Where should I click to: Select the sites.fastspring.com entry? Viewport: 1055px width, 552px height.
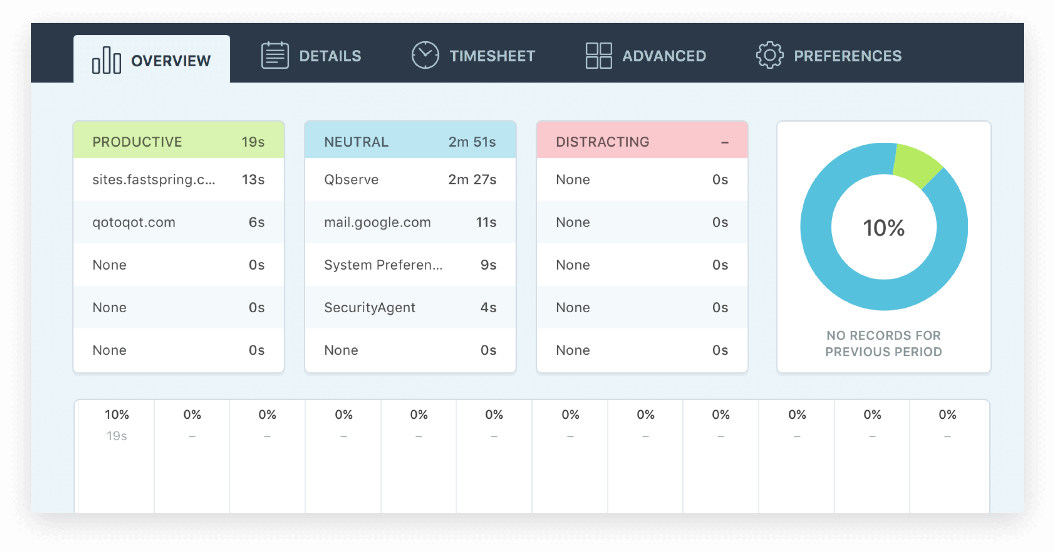179,180
